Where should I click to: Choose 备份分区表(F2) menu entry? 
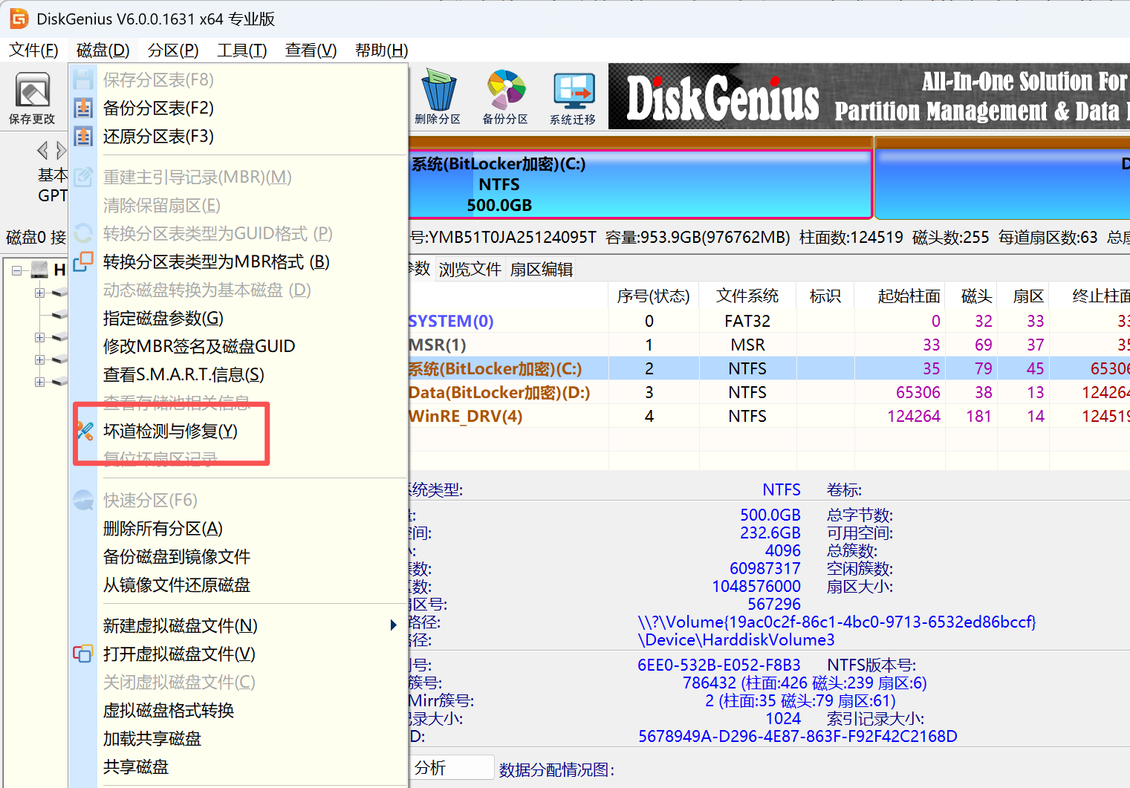[238, 108]
